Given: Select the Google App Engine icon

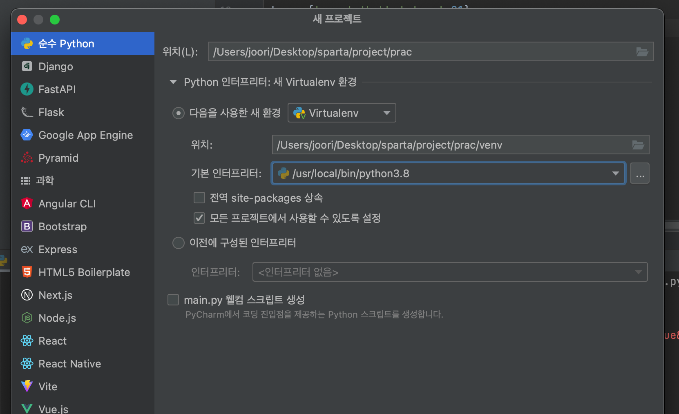Looking at the screenshot, I should pos(27,135).
